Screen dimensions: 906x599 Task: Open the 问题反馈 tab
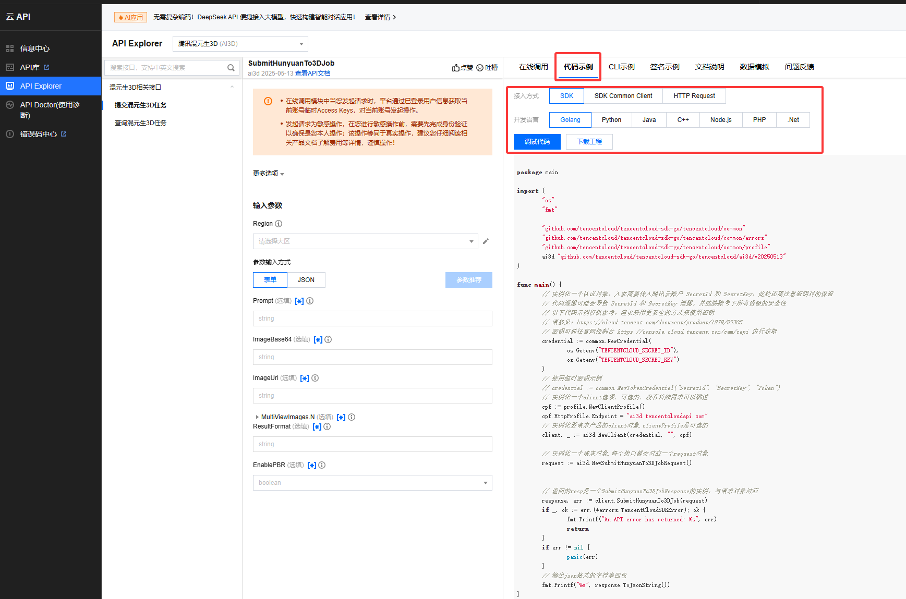click(800, 67)
